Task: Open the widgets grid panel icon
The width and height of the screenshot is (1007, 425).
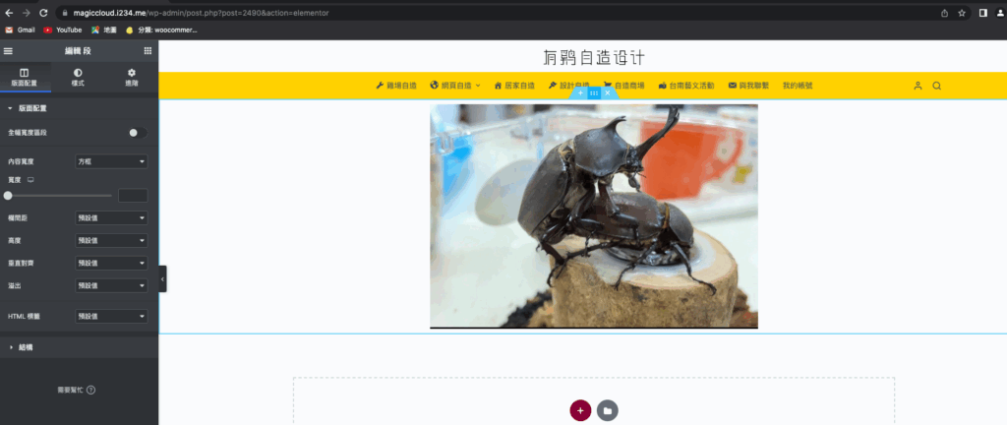Action: [x=148, y=50]
